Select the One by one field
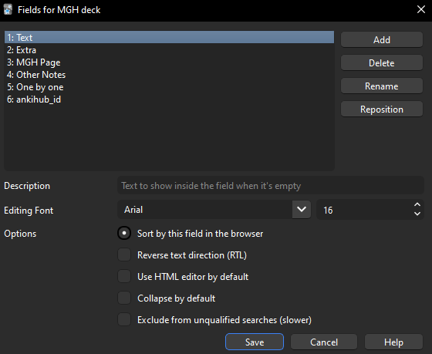The height and width of the screenshot is (354, 432). [x=169, y=87]
